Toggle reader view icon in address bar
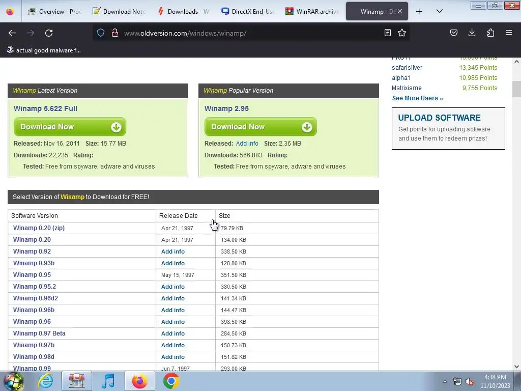521x391 pixels. tap(387, 33)
